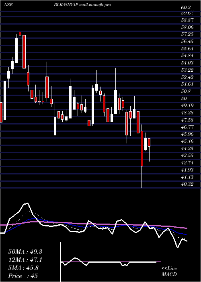Click the 41.93 price axis label
The image size is (201, 282).
[x=187, y=170]
